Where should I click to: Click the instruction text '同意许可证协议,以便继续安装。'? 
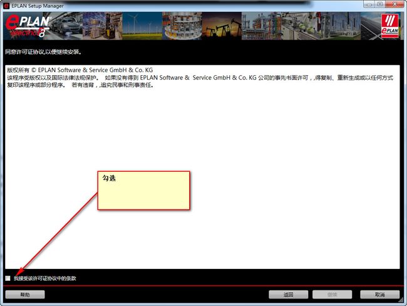(x=44, y=52)
